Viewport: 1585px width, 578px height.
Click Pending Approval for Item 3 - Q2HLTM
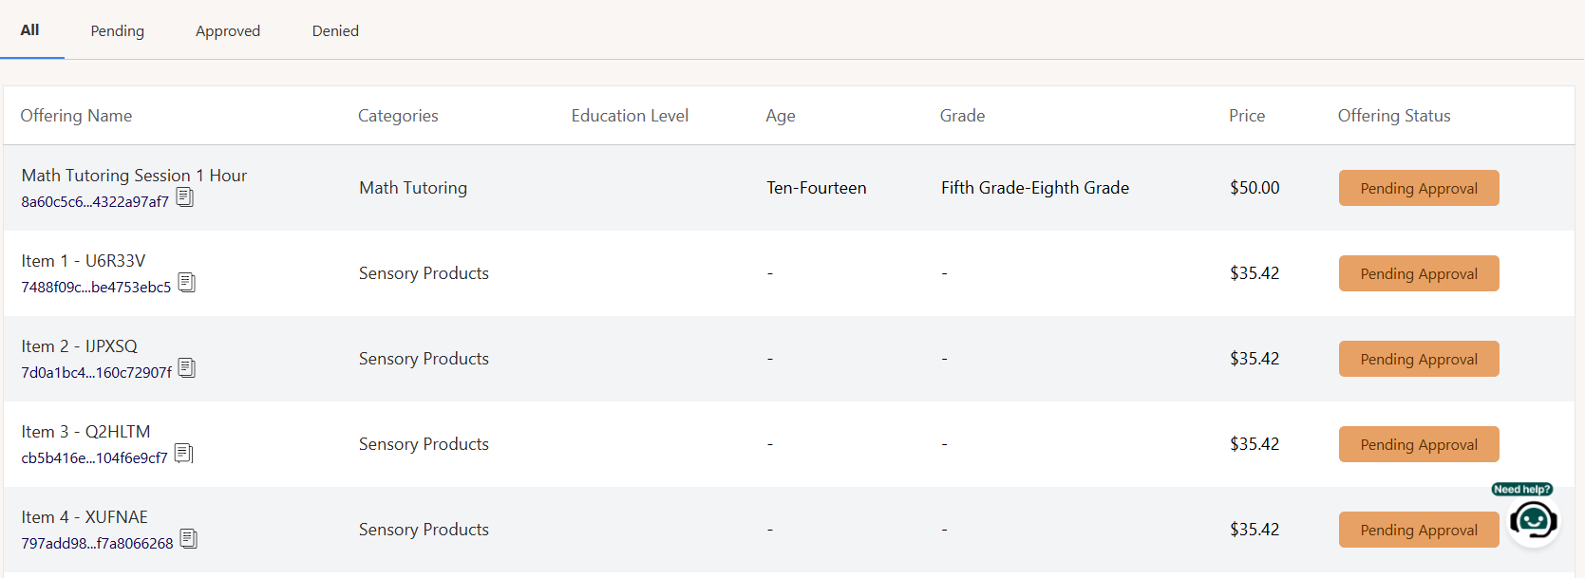1419,444
